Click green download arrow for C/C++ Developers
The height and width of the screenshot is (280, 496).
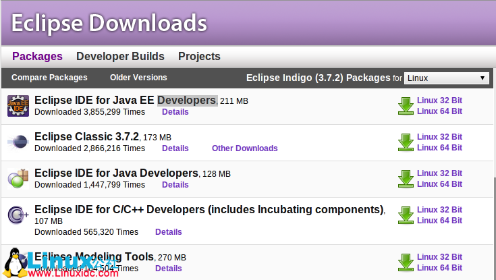point(406,215)
